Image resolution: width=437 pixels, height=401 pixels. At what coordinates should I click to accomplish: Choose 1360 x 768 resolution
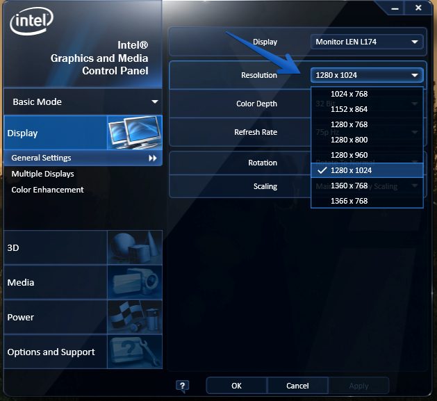(x=367, y=186)
